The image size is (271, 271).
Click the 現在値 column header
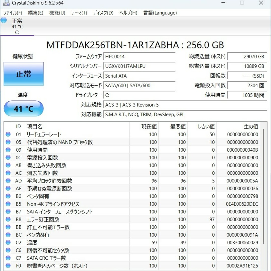[x=144, y=126]
